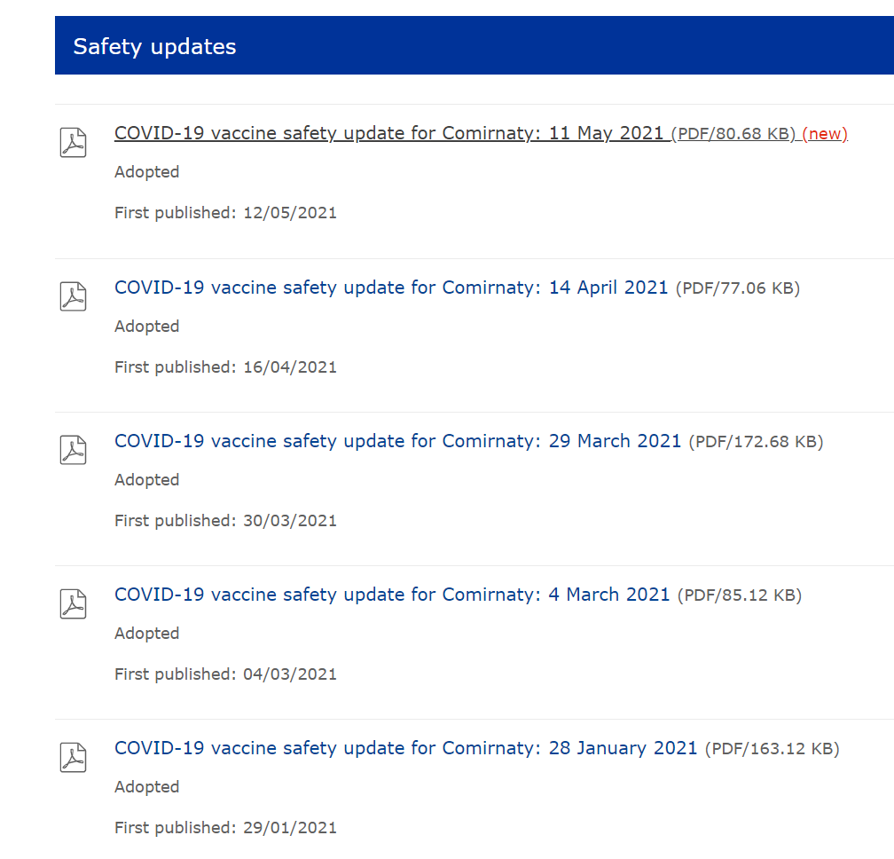
Task: Open the 28 January 2021 safety update
Action: pos(405,748)
